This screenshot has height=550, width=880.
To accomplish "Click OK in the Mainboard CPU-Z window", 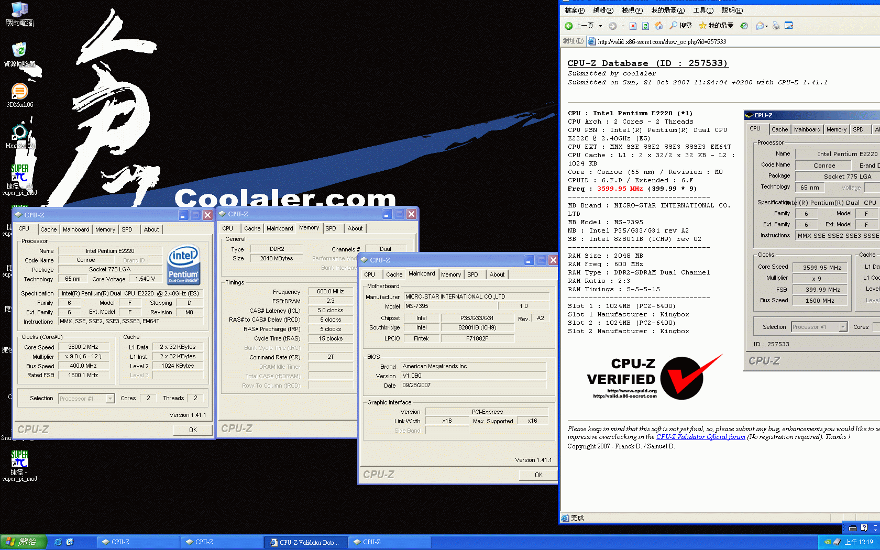I will click(x=538, y=475).
